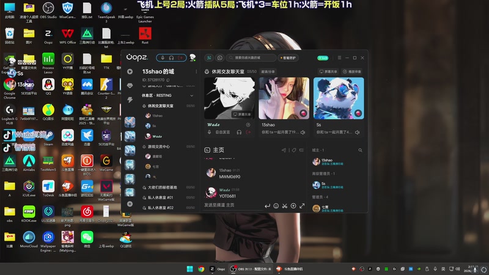The height and width of the screenshot is (275, 489).
Task: Open WPS Office desktop icon
Action: click(x=68, y=35)
